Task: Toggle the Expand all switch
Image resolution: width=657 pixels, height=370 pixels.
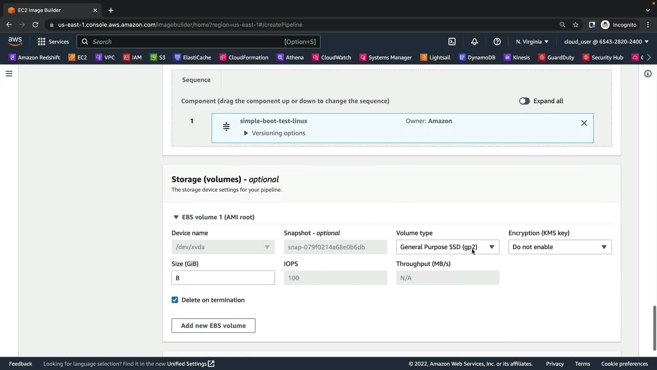Action: coord(524,101)
